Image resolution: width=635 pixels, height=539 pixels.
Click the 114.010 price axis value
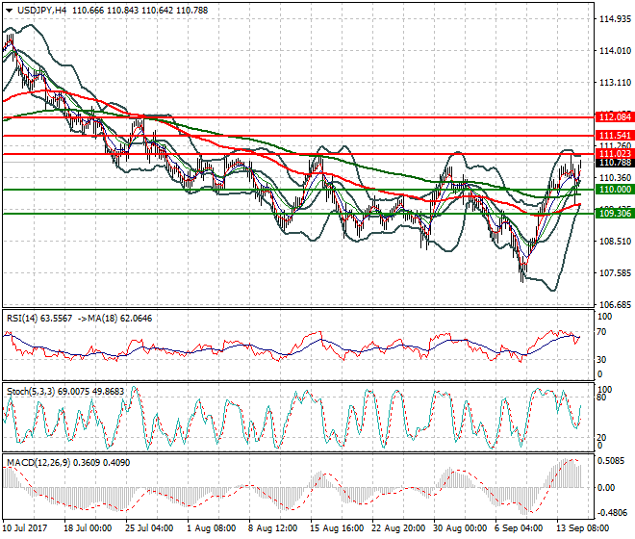pos(615,51)
